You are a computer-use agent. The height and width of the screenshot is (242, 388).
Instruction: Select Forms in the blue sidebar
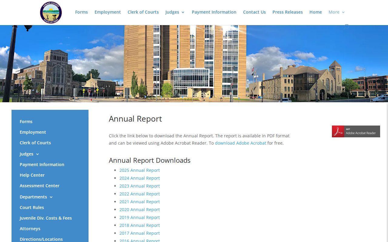[26, 122]
